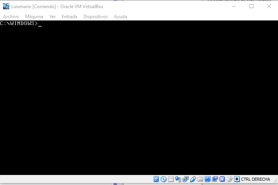Click inside the black VM console screen
Image resolution: width=278 pixels, height=185 pixels.
[139, 97]
